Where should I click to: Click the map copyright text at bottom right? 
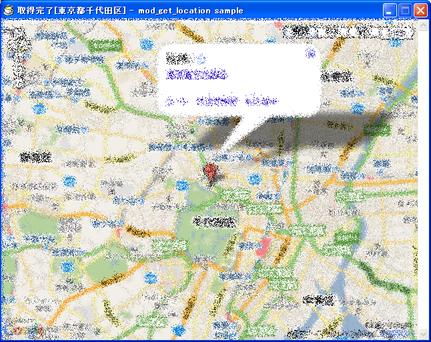(387, 326)
